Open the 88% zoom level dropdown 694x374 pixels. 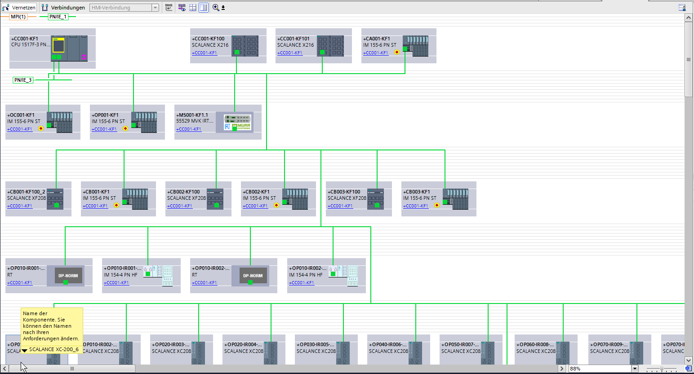coord(635,369)
